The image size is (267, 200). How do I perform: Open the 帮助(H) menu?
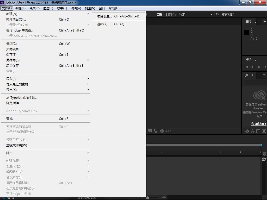coord(114,8)
